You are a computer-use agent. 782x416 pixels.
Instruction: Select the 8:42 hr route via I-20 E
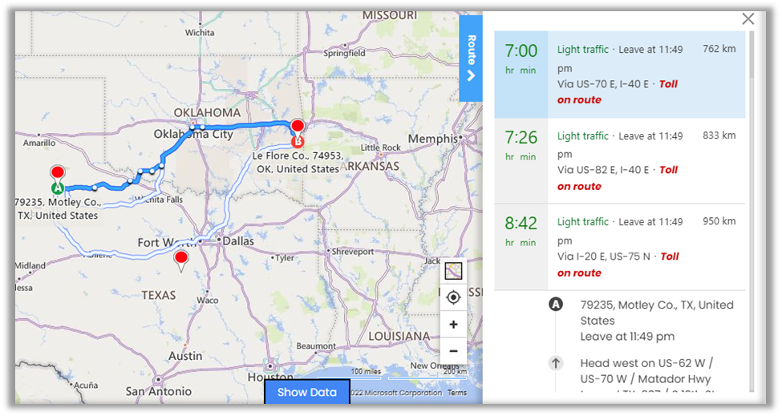coord(619,247)
